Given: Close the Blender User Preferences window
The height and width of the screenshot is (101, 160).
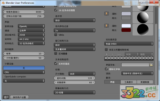Looking at the screenshot, I should (154, 2).
